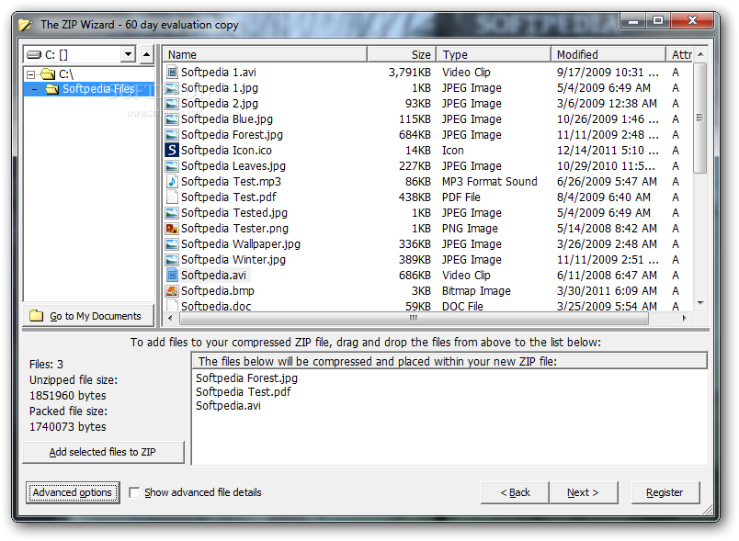Sort file list by Name column
Viewport: 739px width, 541px height.
(x=265, y=54)
